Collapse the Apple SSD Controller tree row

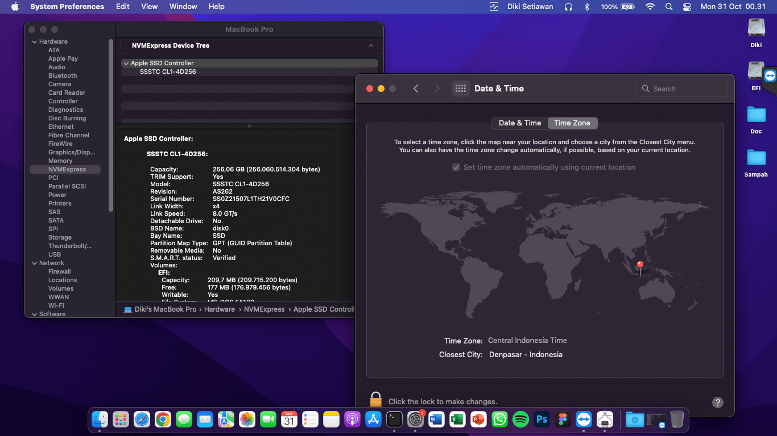(x=126, y=64)
